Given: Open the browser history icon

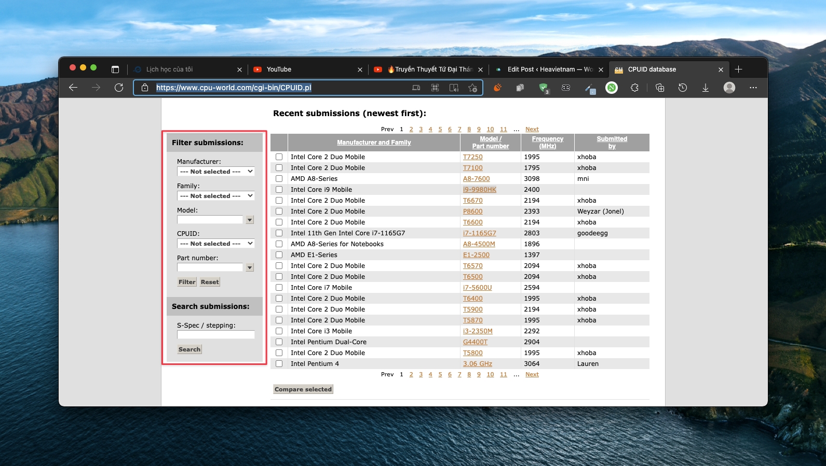Looking at the screenshot, I should point(682,88).
